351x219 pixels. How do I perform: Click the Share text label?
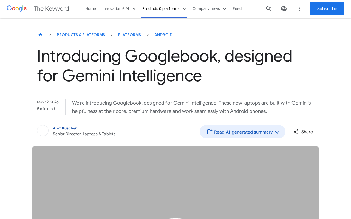(x=307, y=132)
